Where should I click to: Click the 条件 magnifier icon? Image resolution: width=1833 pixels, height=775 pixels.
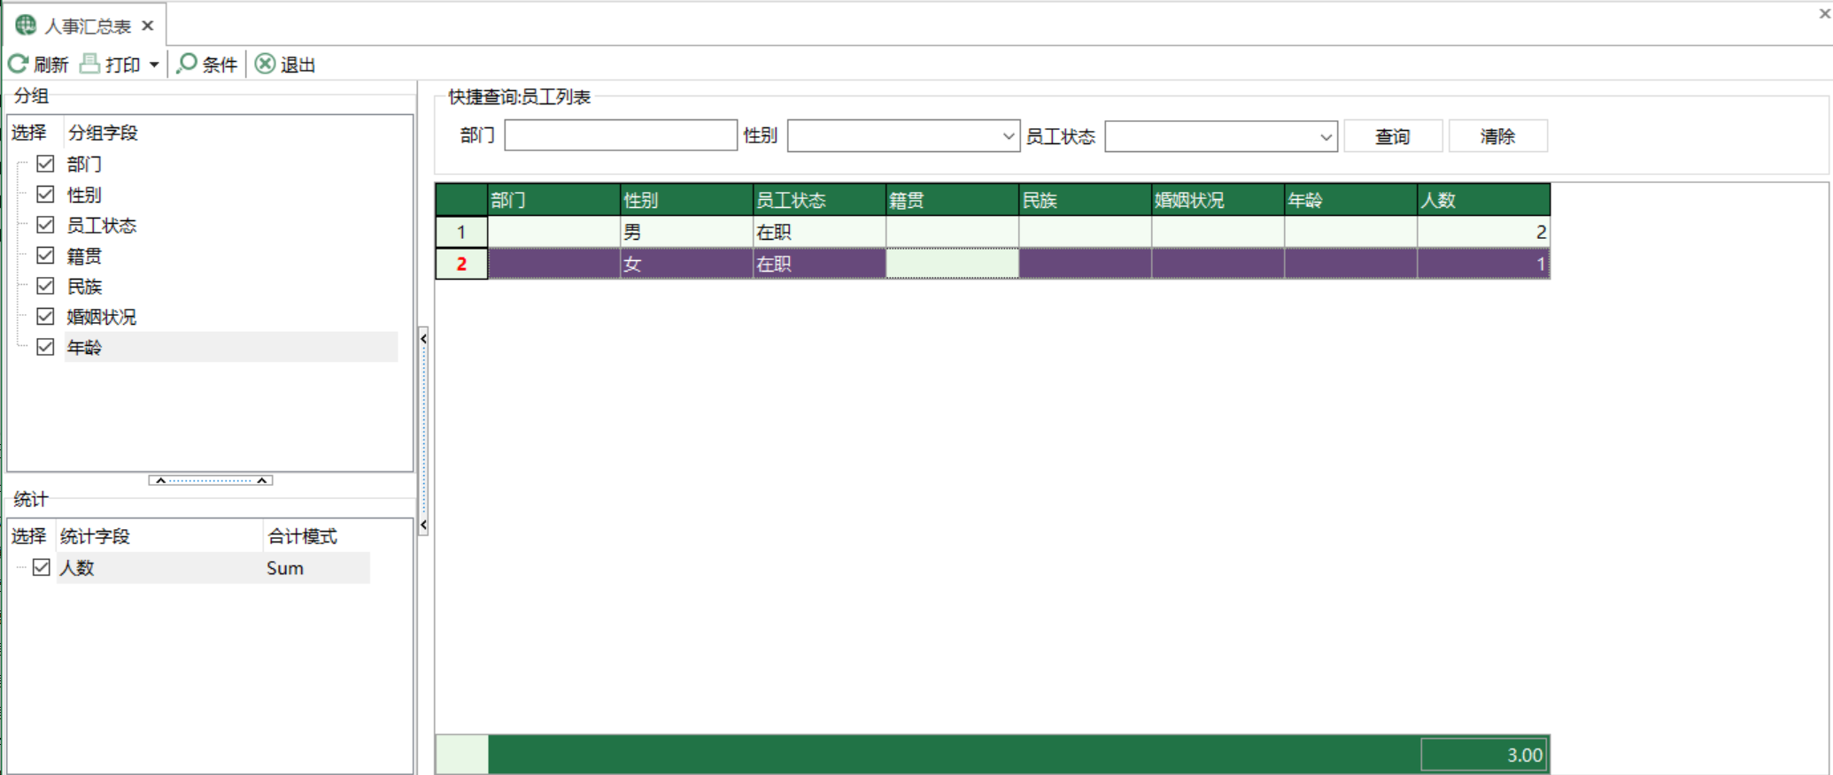tap(187, 64)
